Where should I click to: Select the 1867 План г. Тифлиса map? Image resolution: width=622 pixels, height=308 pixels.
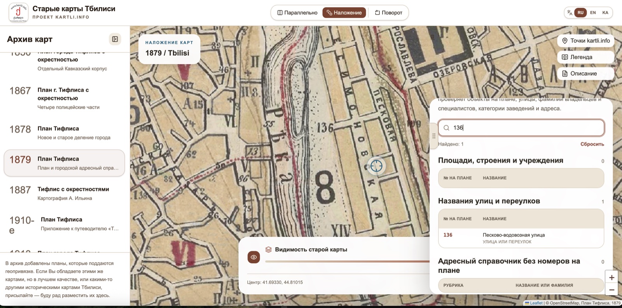coord(64,98)
